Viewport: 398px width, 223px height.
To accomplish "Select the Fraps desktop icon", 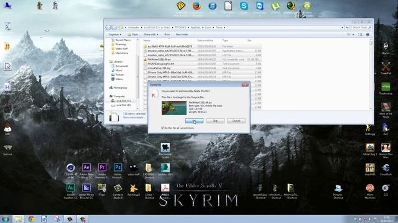I will [102, 188].
